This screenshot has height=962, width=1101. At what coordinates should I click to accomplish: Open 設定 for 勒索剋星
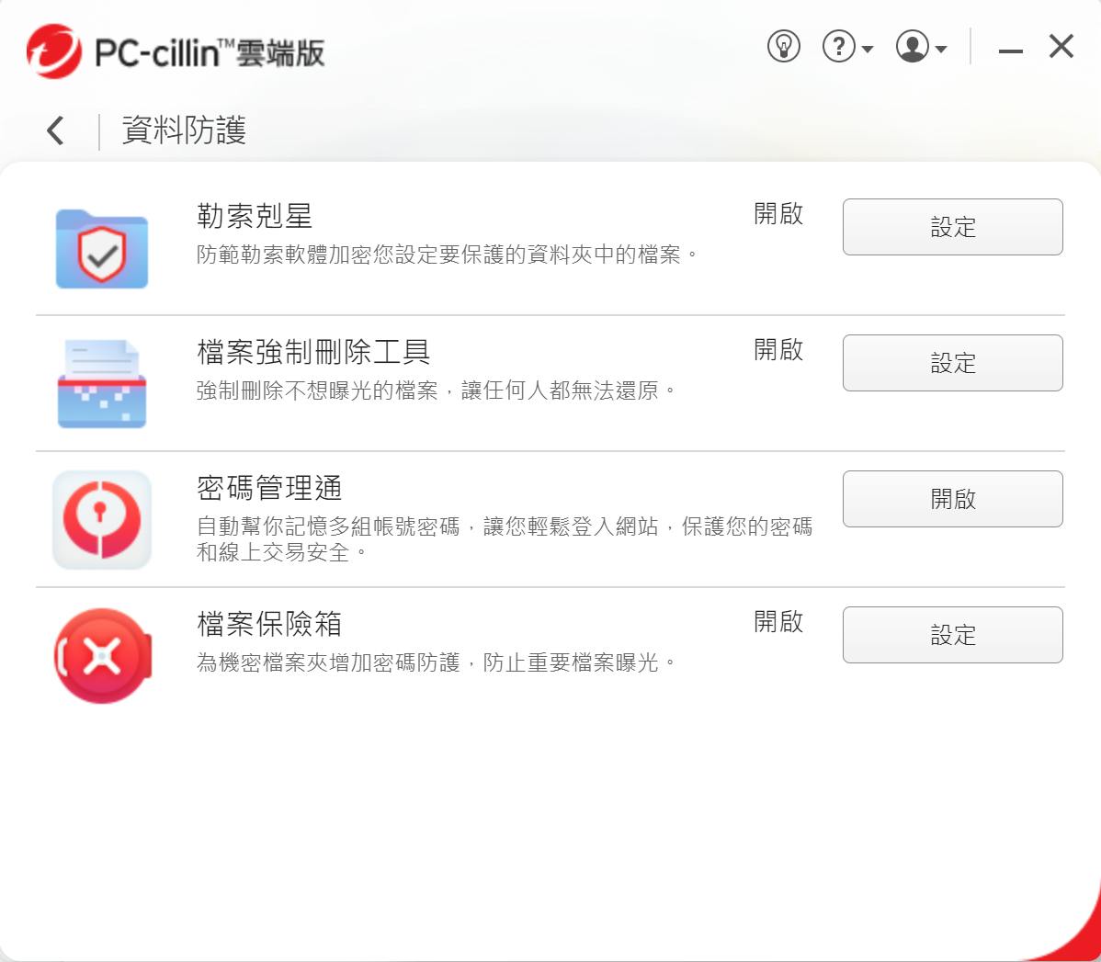[x=953, y=227]
